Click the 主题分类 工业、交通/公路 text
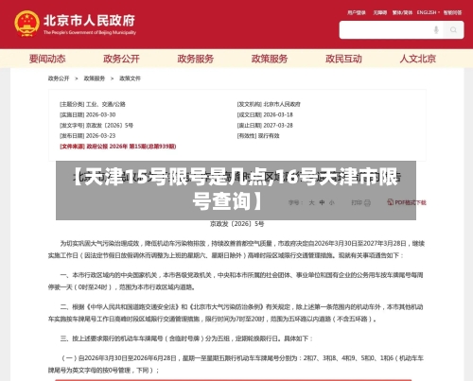This screenshot has height=381, width=473. (93, 104)
